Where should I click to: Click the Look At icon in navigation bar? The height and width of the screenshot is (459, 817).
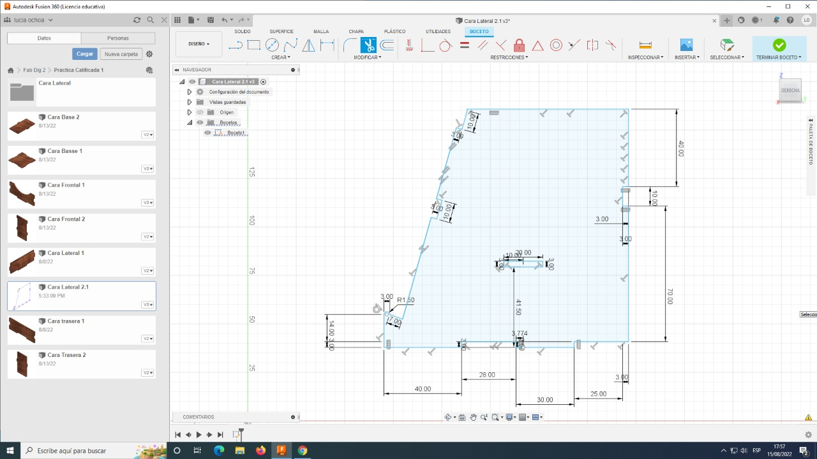point(462,418)
